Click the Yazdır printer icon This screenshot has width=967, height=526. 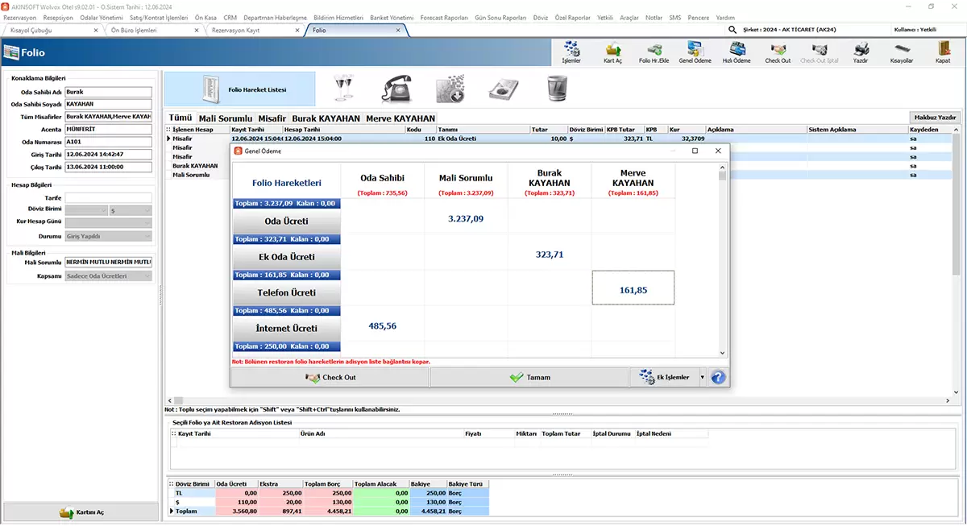point(860,53)
